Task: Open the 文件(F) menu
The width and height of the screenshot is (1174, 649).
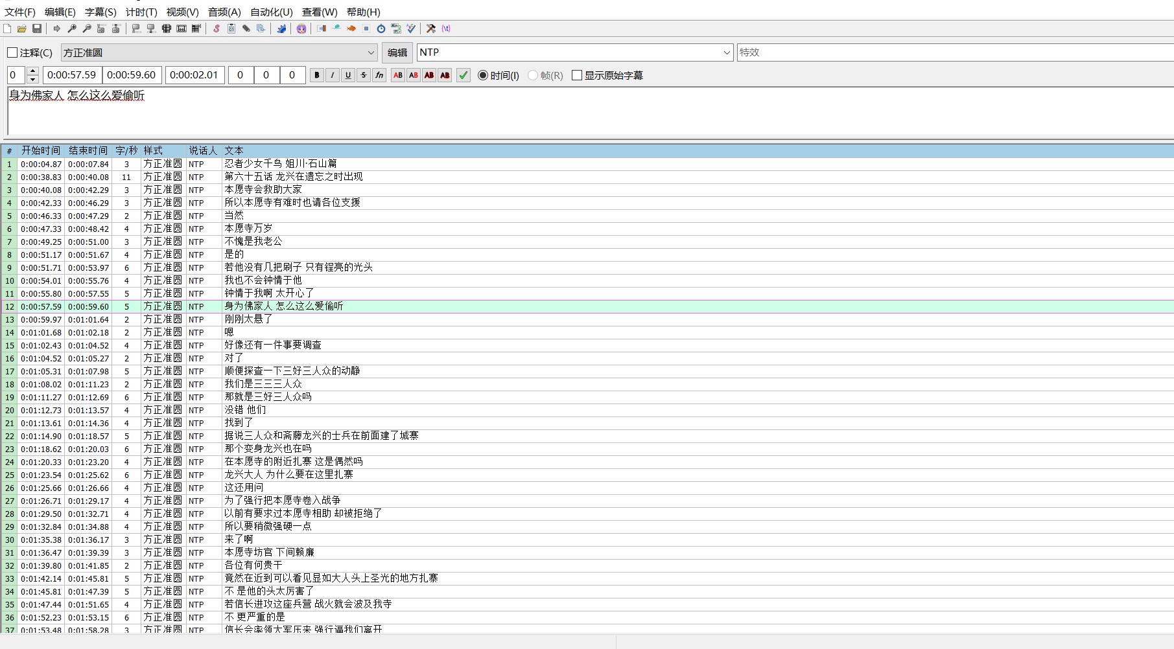Action: 20,12
